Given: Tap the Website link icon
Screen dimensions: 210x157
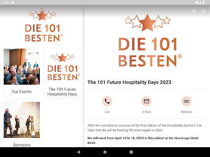Looking at the screenshot, I should pos(186,101).
